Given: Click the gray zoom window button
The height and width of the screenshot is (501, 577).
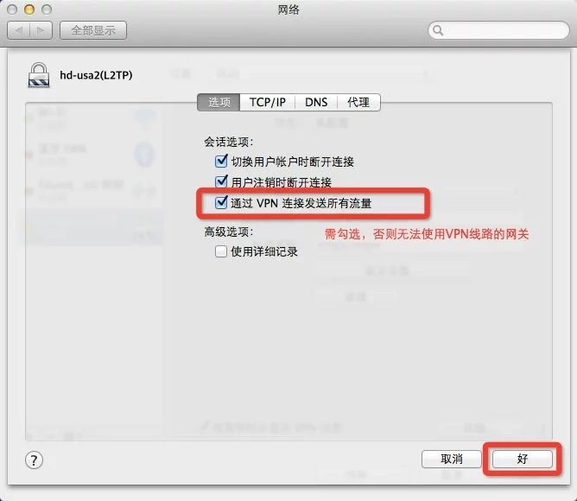Looking at the screenshot, I should click(x=47, y=10).
